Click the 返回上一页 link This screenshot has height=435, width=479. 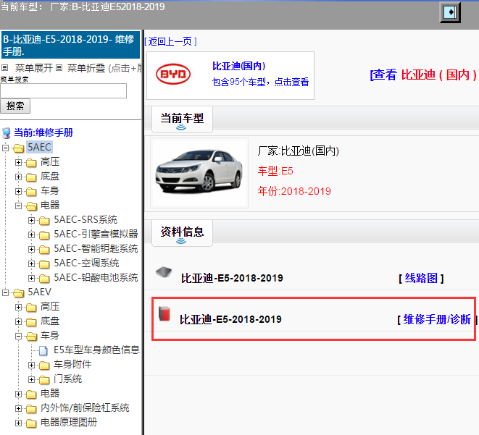click(x=170, y=41)
